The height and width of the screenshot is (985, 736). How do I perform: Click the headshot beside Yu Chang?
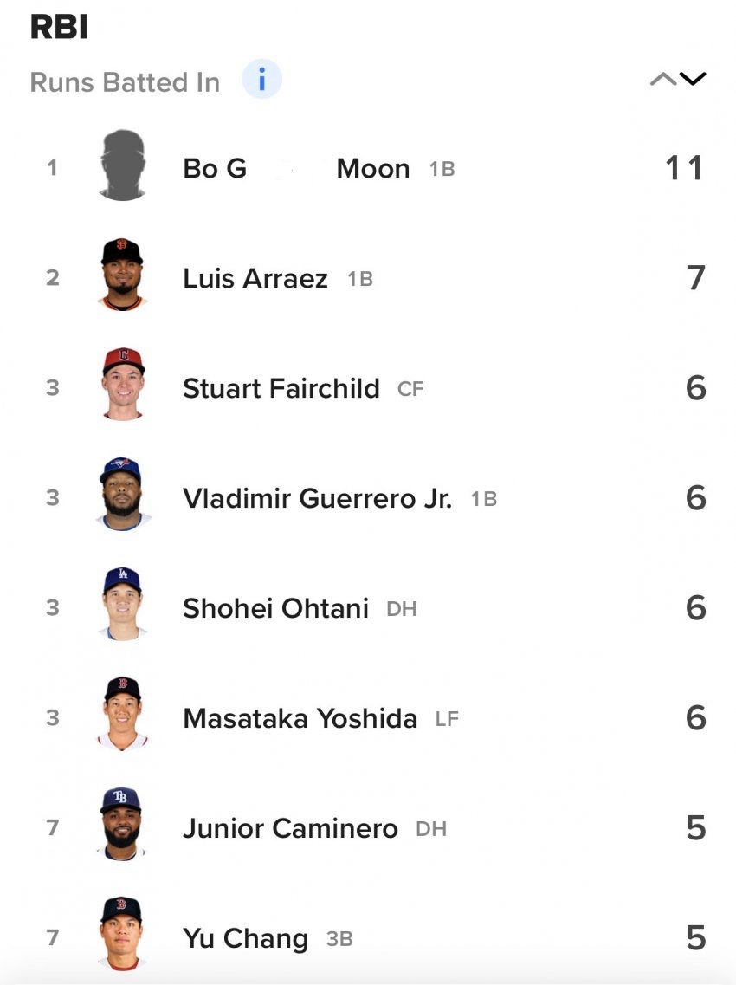pos(122,936)
